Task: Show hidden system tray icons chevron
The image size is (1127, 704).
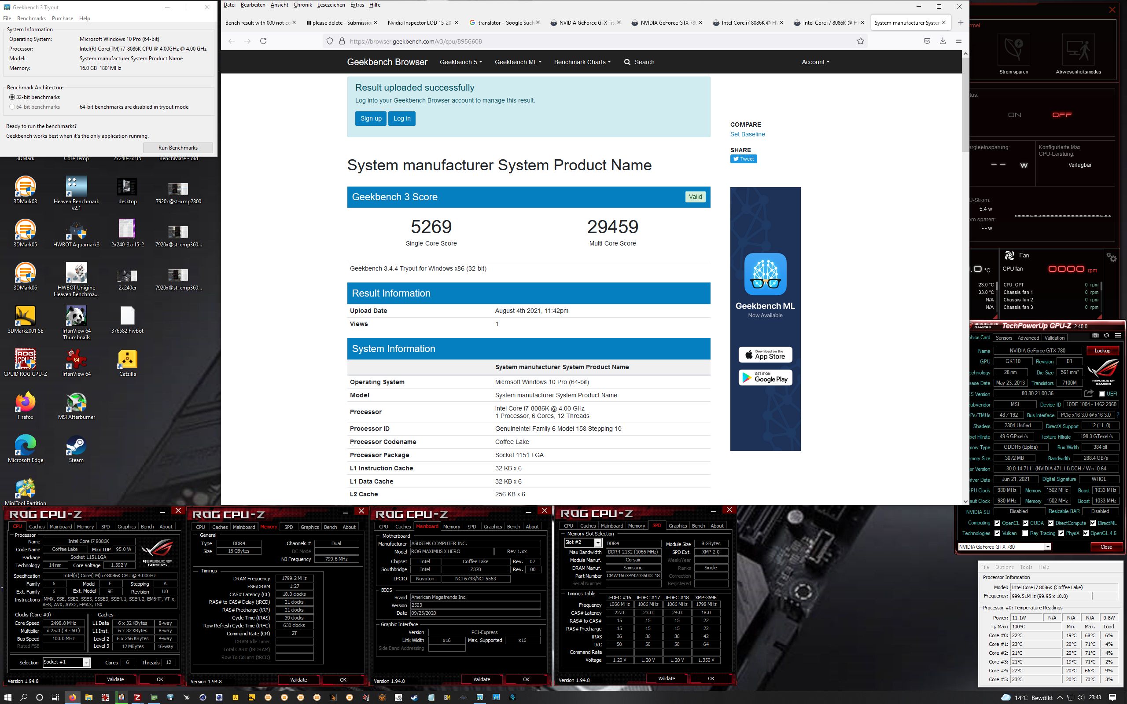Action: click(x=1061, y=697)
